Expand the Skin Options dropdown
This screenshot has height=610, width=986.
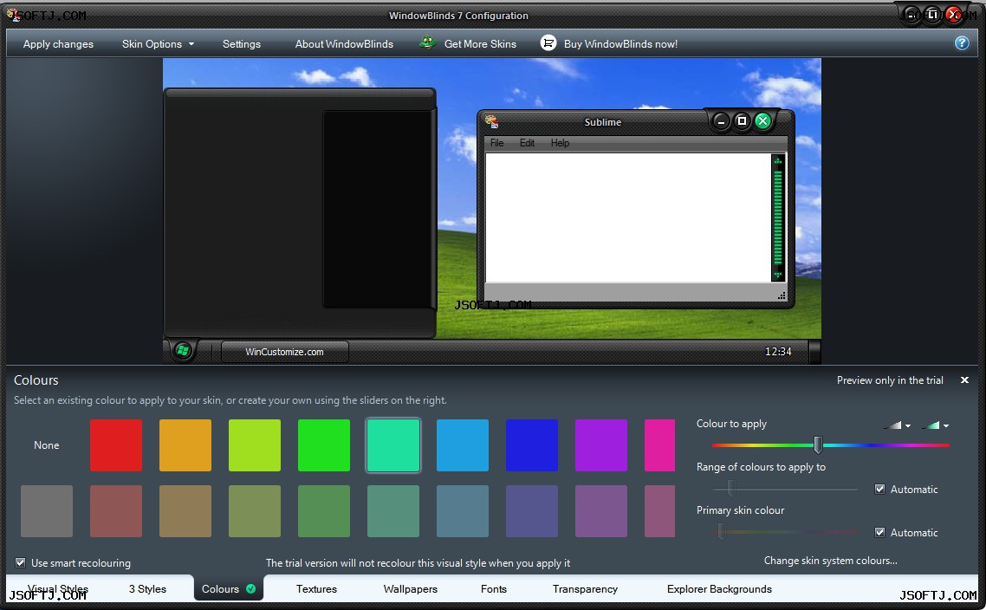(158, 44)
